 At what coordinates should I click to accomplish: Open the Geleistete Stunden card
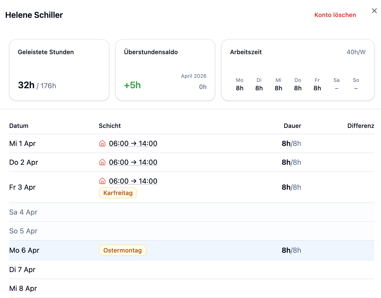tap(59, 70)
